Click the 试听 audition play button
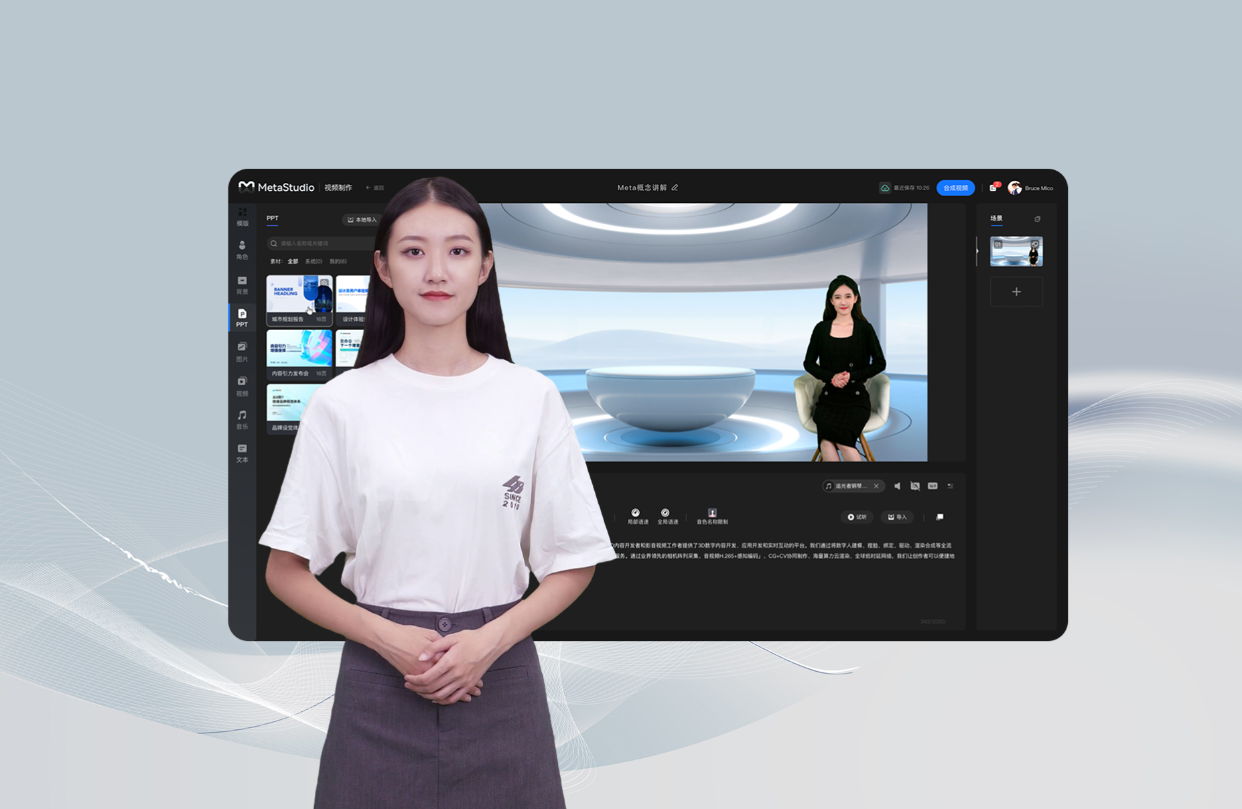The height and width of the screenshot is (809, 1242). click(857, 517)
